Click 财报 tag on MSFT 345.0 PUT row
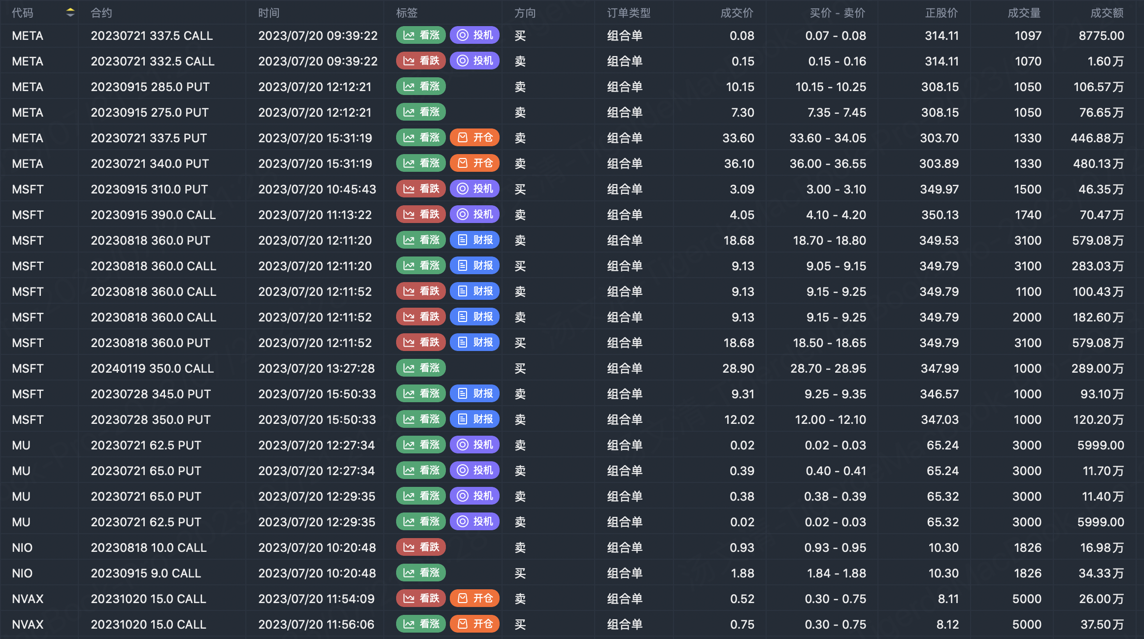Image resolution: width=1144 pixels, height=639 pixels. 474,394
